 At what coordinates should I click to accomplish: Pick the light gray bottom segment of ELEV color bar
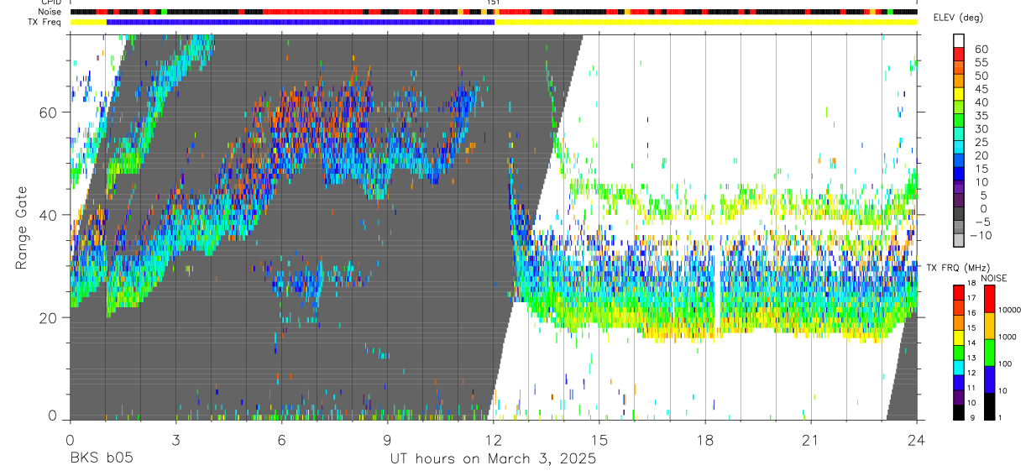959,240
